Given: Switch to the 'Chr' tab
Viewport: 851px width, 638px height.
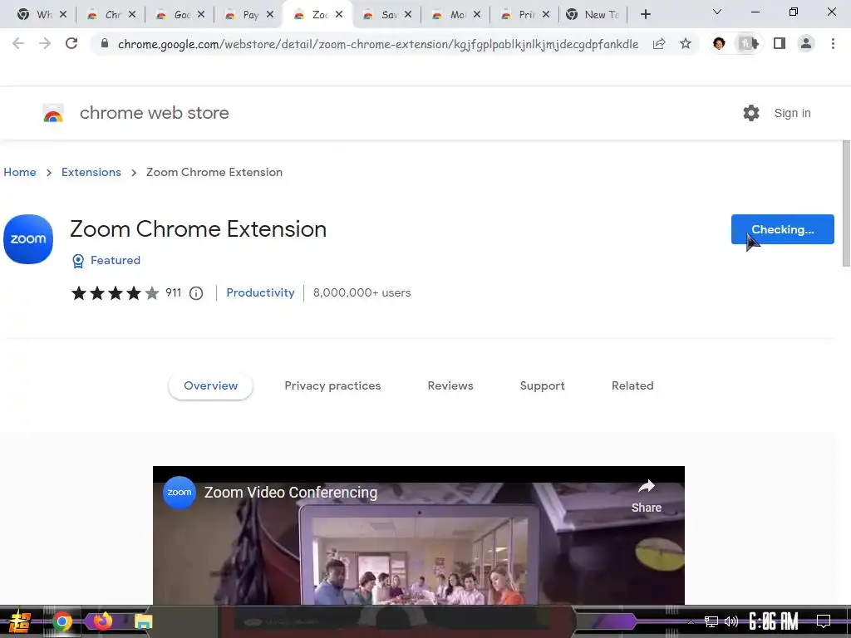Looking at the screenshot, I should coord(112,15).
